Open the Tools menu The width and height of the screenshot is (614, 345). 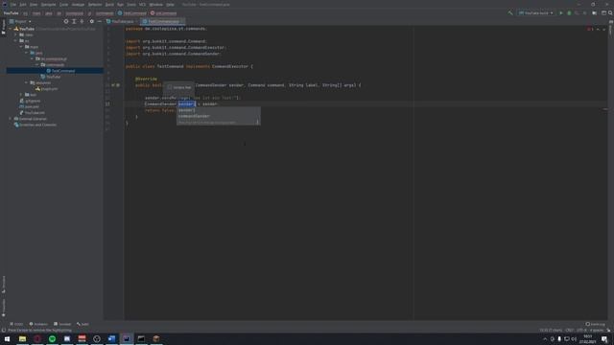coord(131,4)
